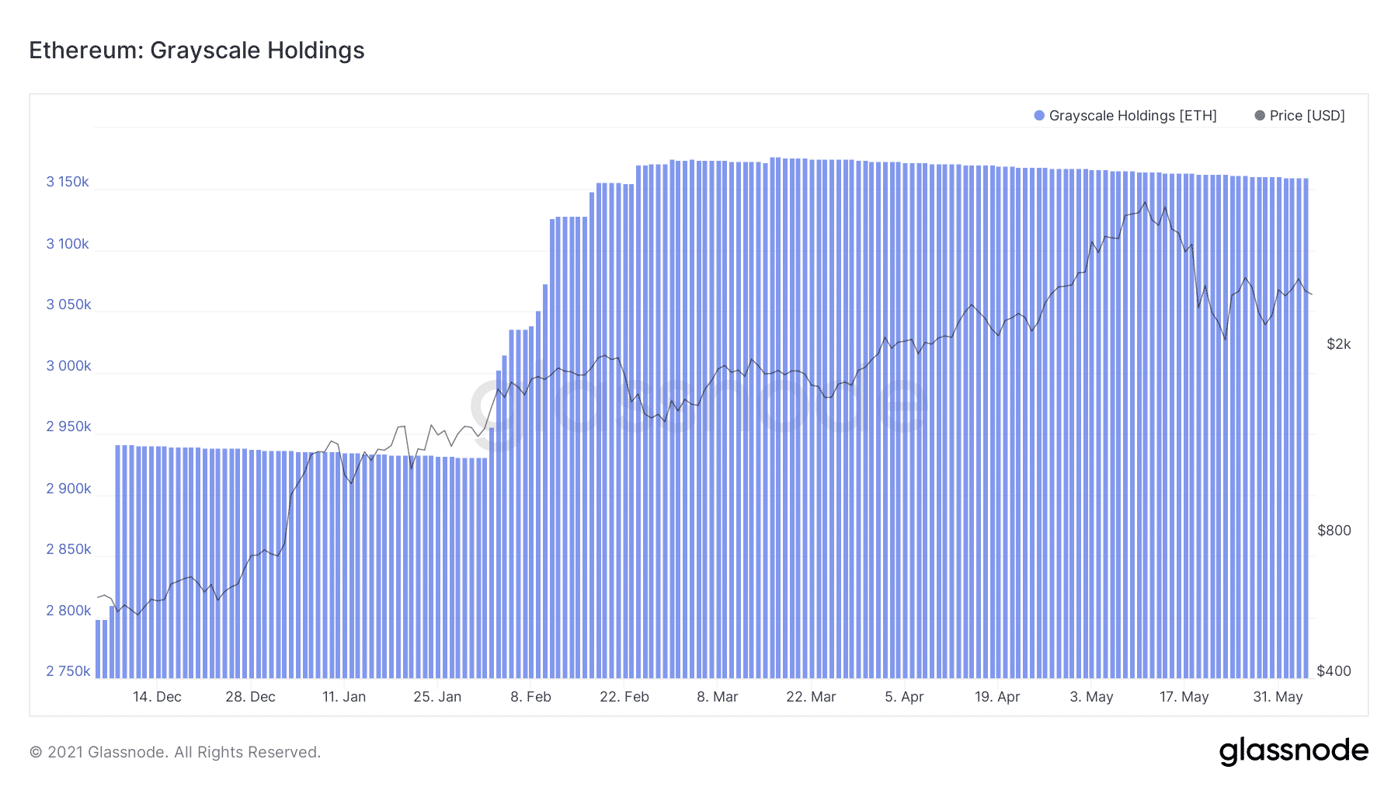Click the $400 price axis label
The height and width of the screenshot is (787, 1398).
1334,671
